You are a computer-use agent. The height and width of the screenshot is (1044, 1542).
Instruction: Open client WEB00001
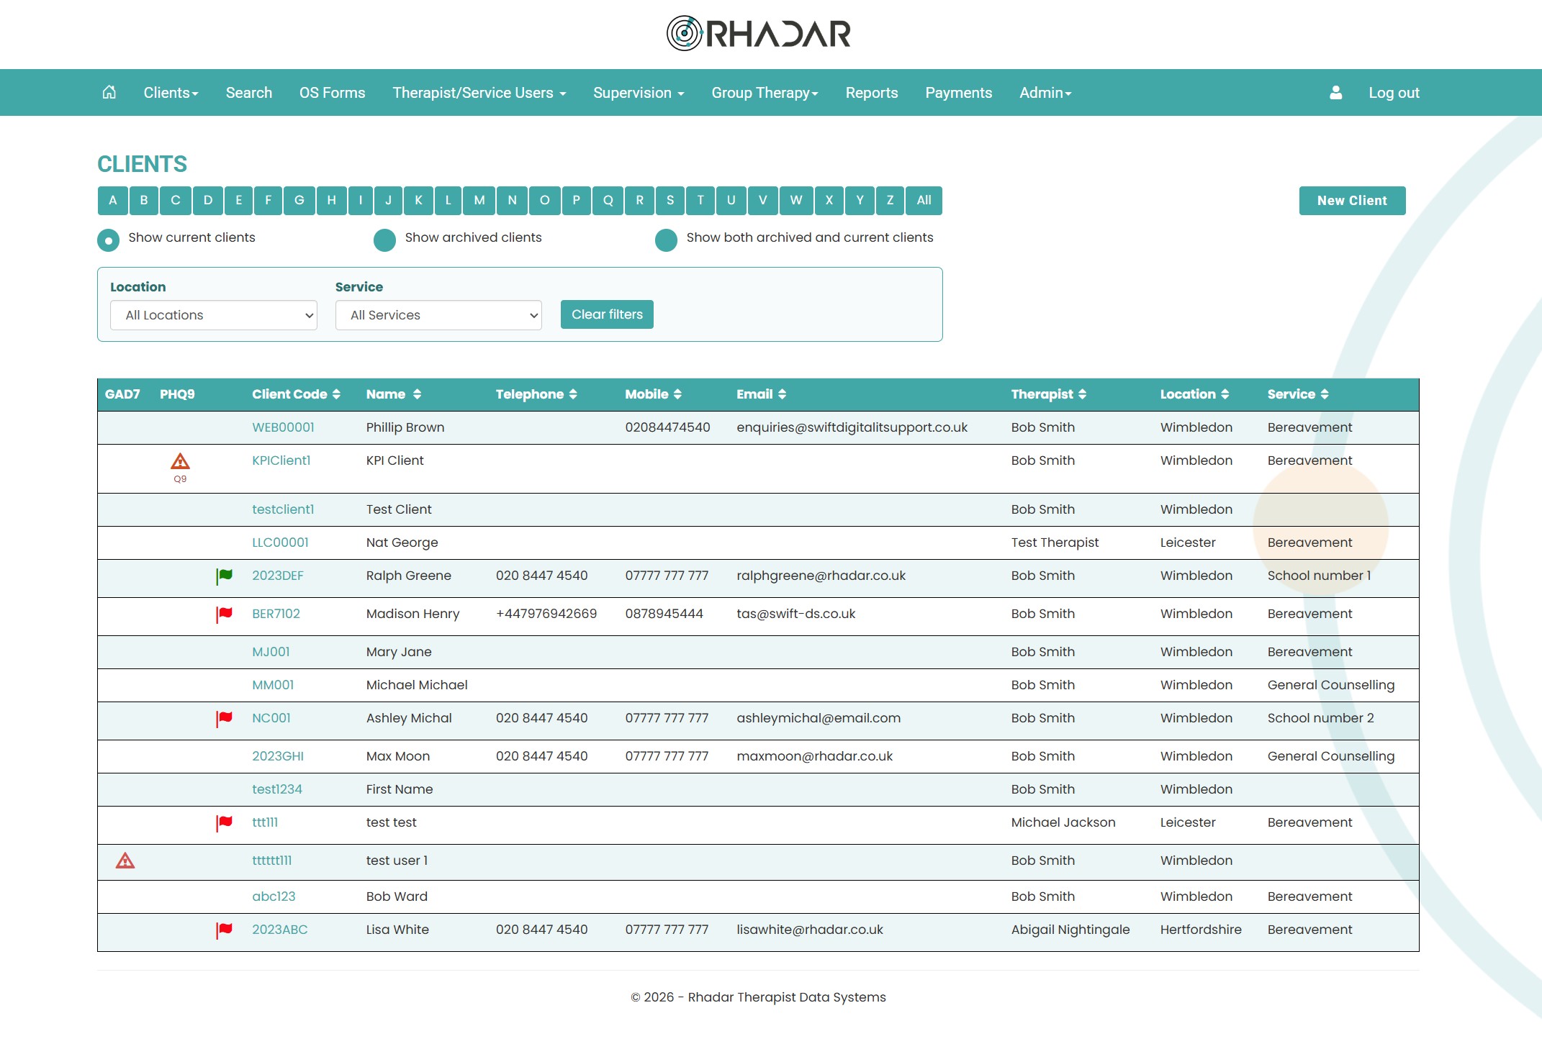tap(283, 427)
